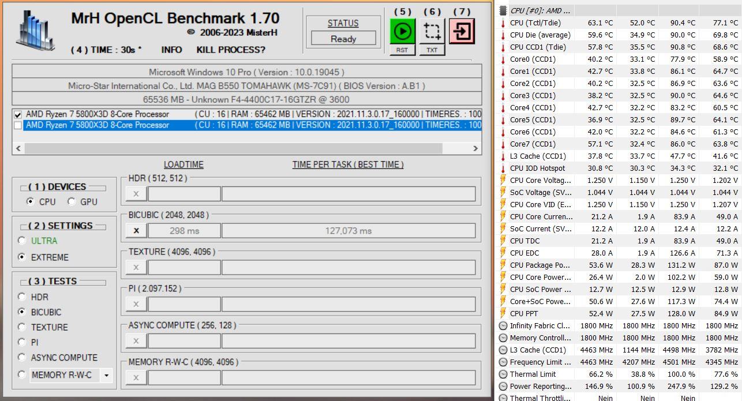Image resolution: width=742 pixels, height=401 pixels.
Task: Click the 65536 MB memory info row
Action: pos(247,99)
